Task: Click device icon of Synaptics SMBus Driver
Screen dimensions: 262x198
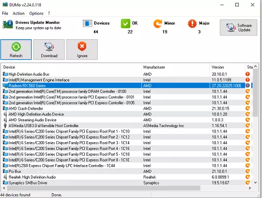Action: pyautogui.click(x=5, y=182)
